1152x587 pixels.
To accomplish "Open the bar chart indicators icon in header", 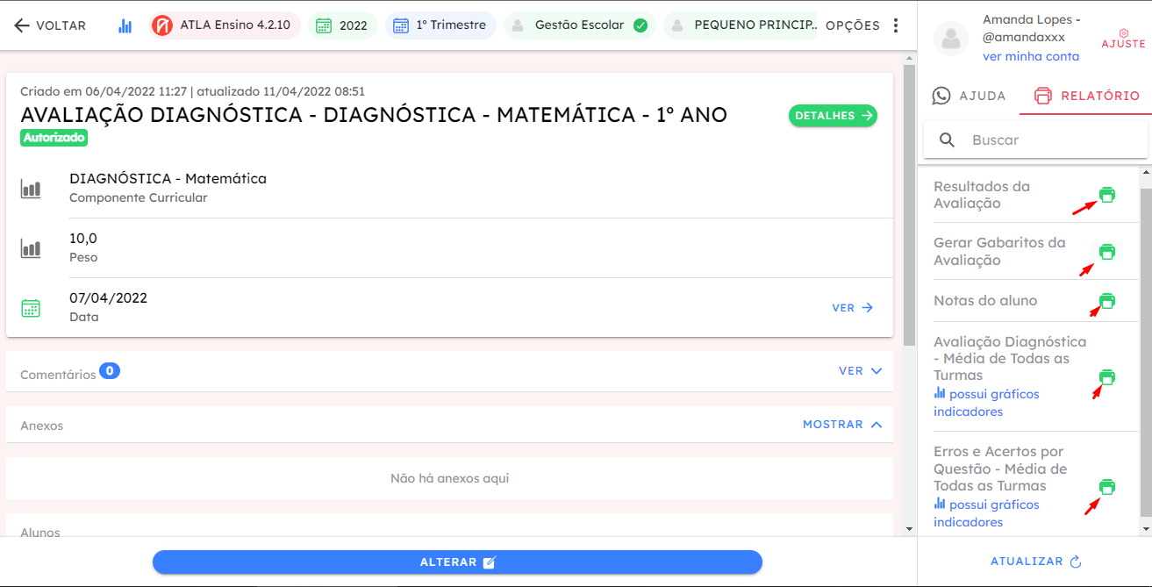I will pos(125,25).
